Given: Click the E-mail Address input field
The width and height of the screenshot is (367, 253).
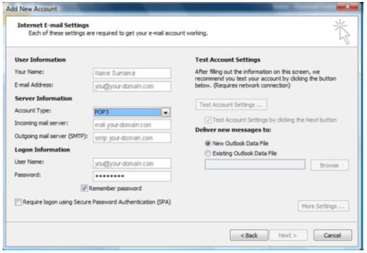Looking at the screenshot, I should point(132,86).
